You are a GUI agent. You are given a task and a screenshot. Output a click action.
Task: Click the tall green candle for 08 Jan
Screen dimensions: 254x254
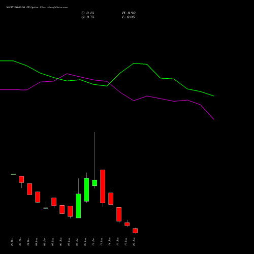coord(78,206)
